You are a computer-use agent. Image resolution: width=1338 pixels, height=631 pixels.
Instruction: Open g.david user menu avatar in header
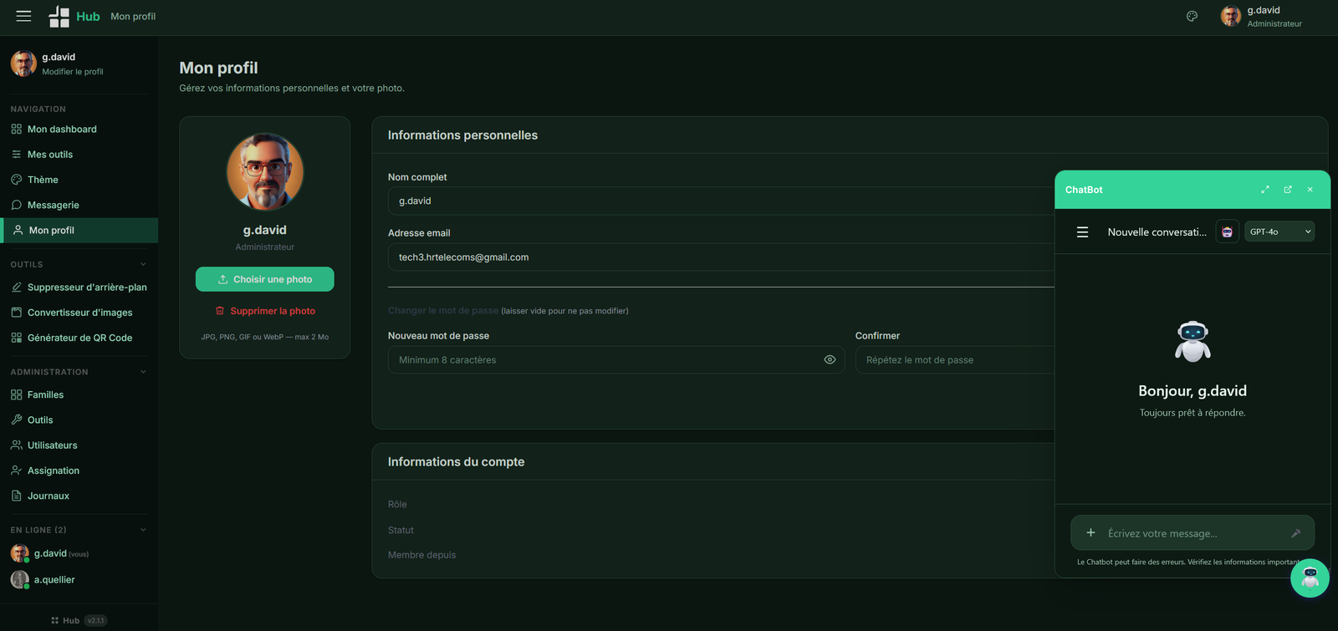point(1230,16)
